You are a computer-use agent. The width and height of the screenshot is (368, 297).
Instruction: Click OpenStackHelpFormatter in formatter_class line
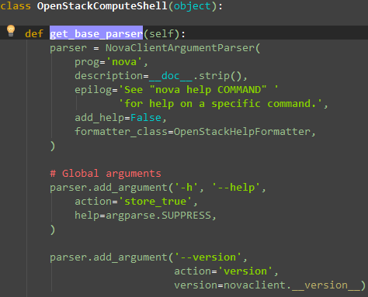click(242, 132)
